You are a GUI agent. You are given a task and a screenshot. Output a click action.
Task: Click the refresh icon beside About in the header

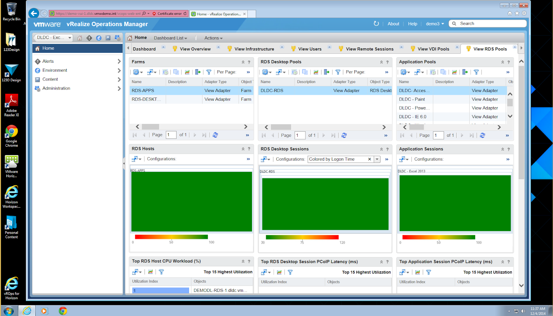376,23
